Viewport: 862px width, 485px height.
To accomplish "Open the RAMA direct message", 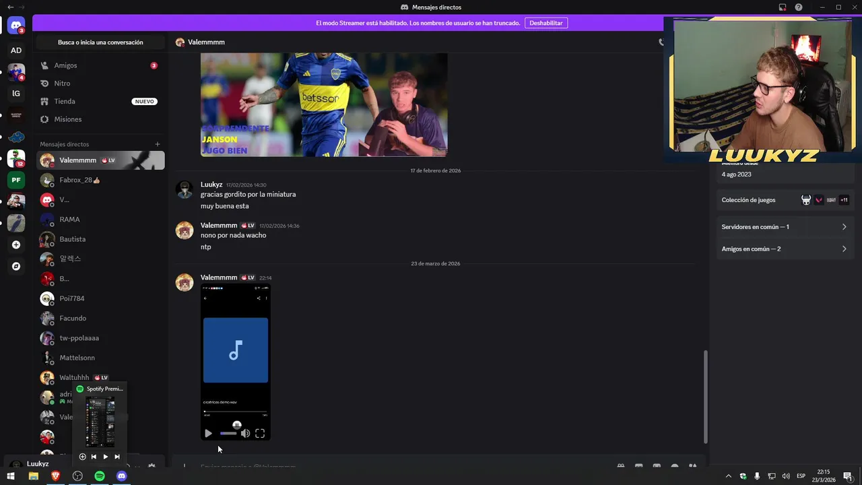I will (x=100, y=220).
